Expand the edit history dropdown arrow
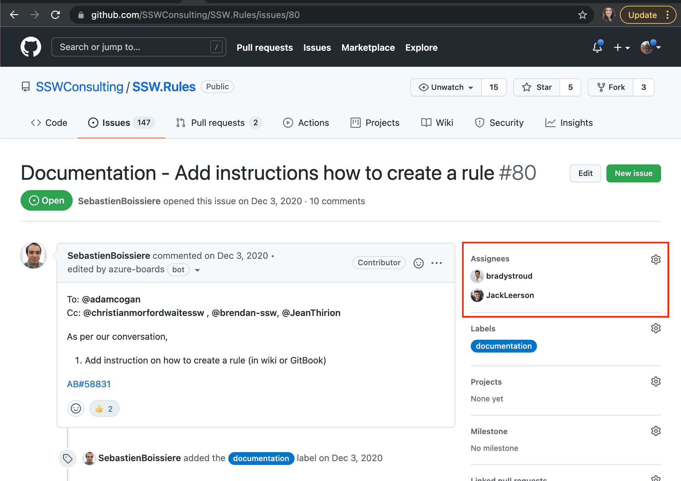Viewport: 681px width, 481px height. click(x=197, y=270)
